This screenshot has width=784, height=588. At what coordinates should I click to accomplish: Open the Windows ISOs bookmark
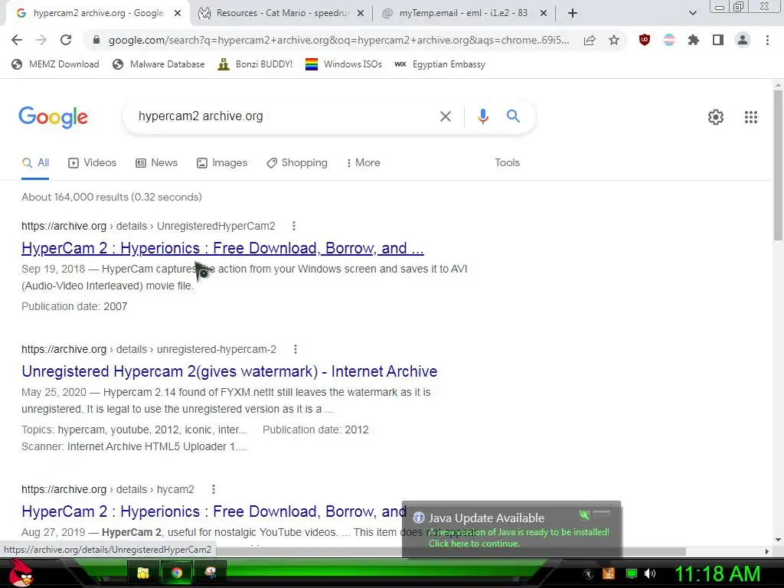point(344,64)
